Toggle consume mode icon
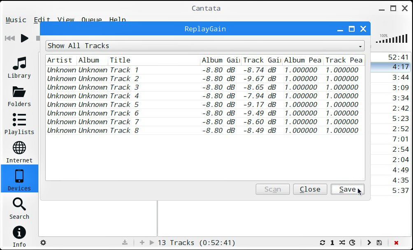Image resolution: width=413 pixels, height=250 pixels. pyautogui.click(x=352, y=243)
